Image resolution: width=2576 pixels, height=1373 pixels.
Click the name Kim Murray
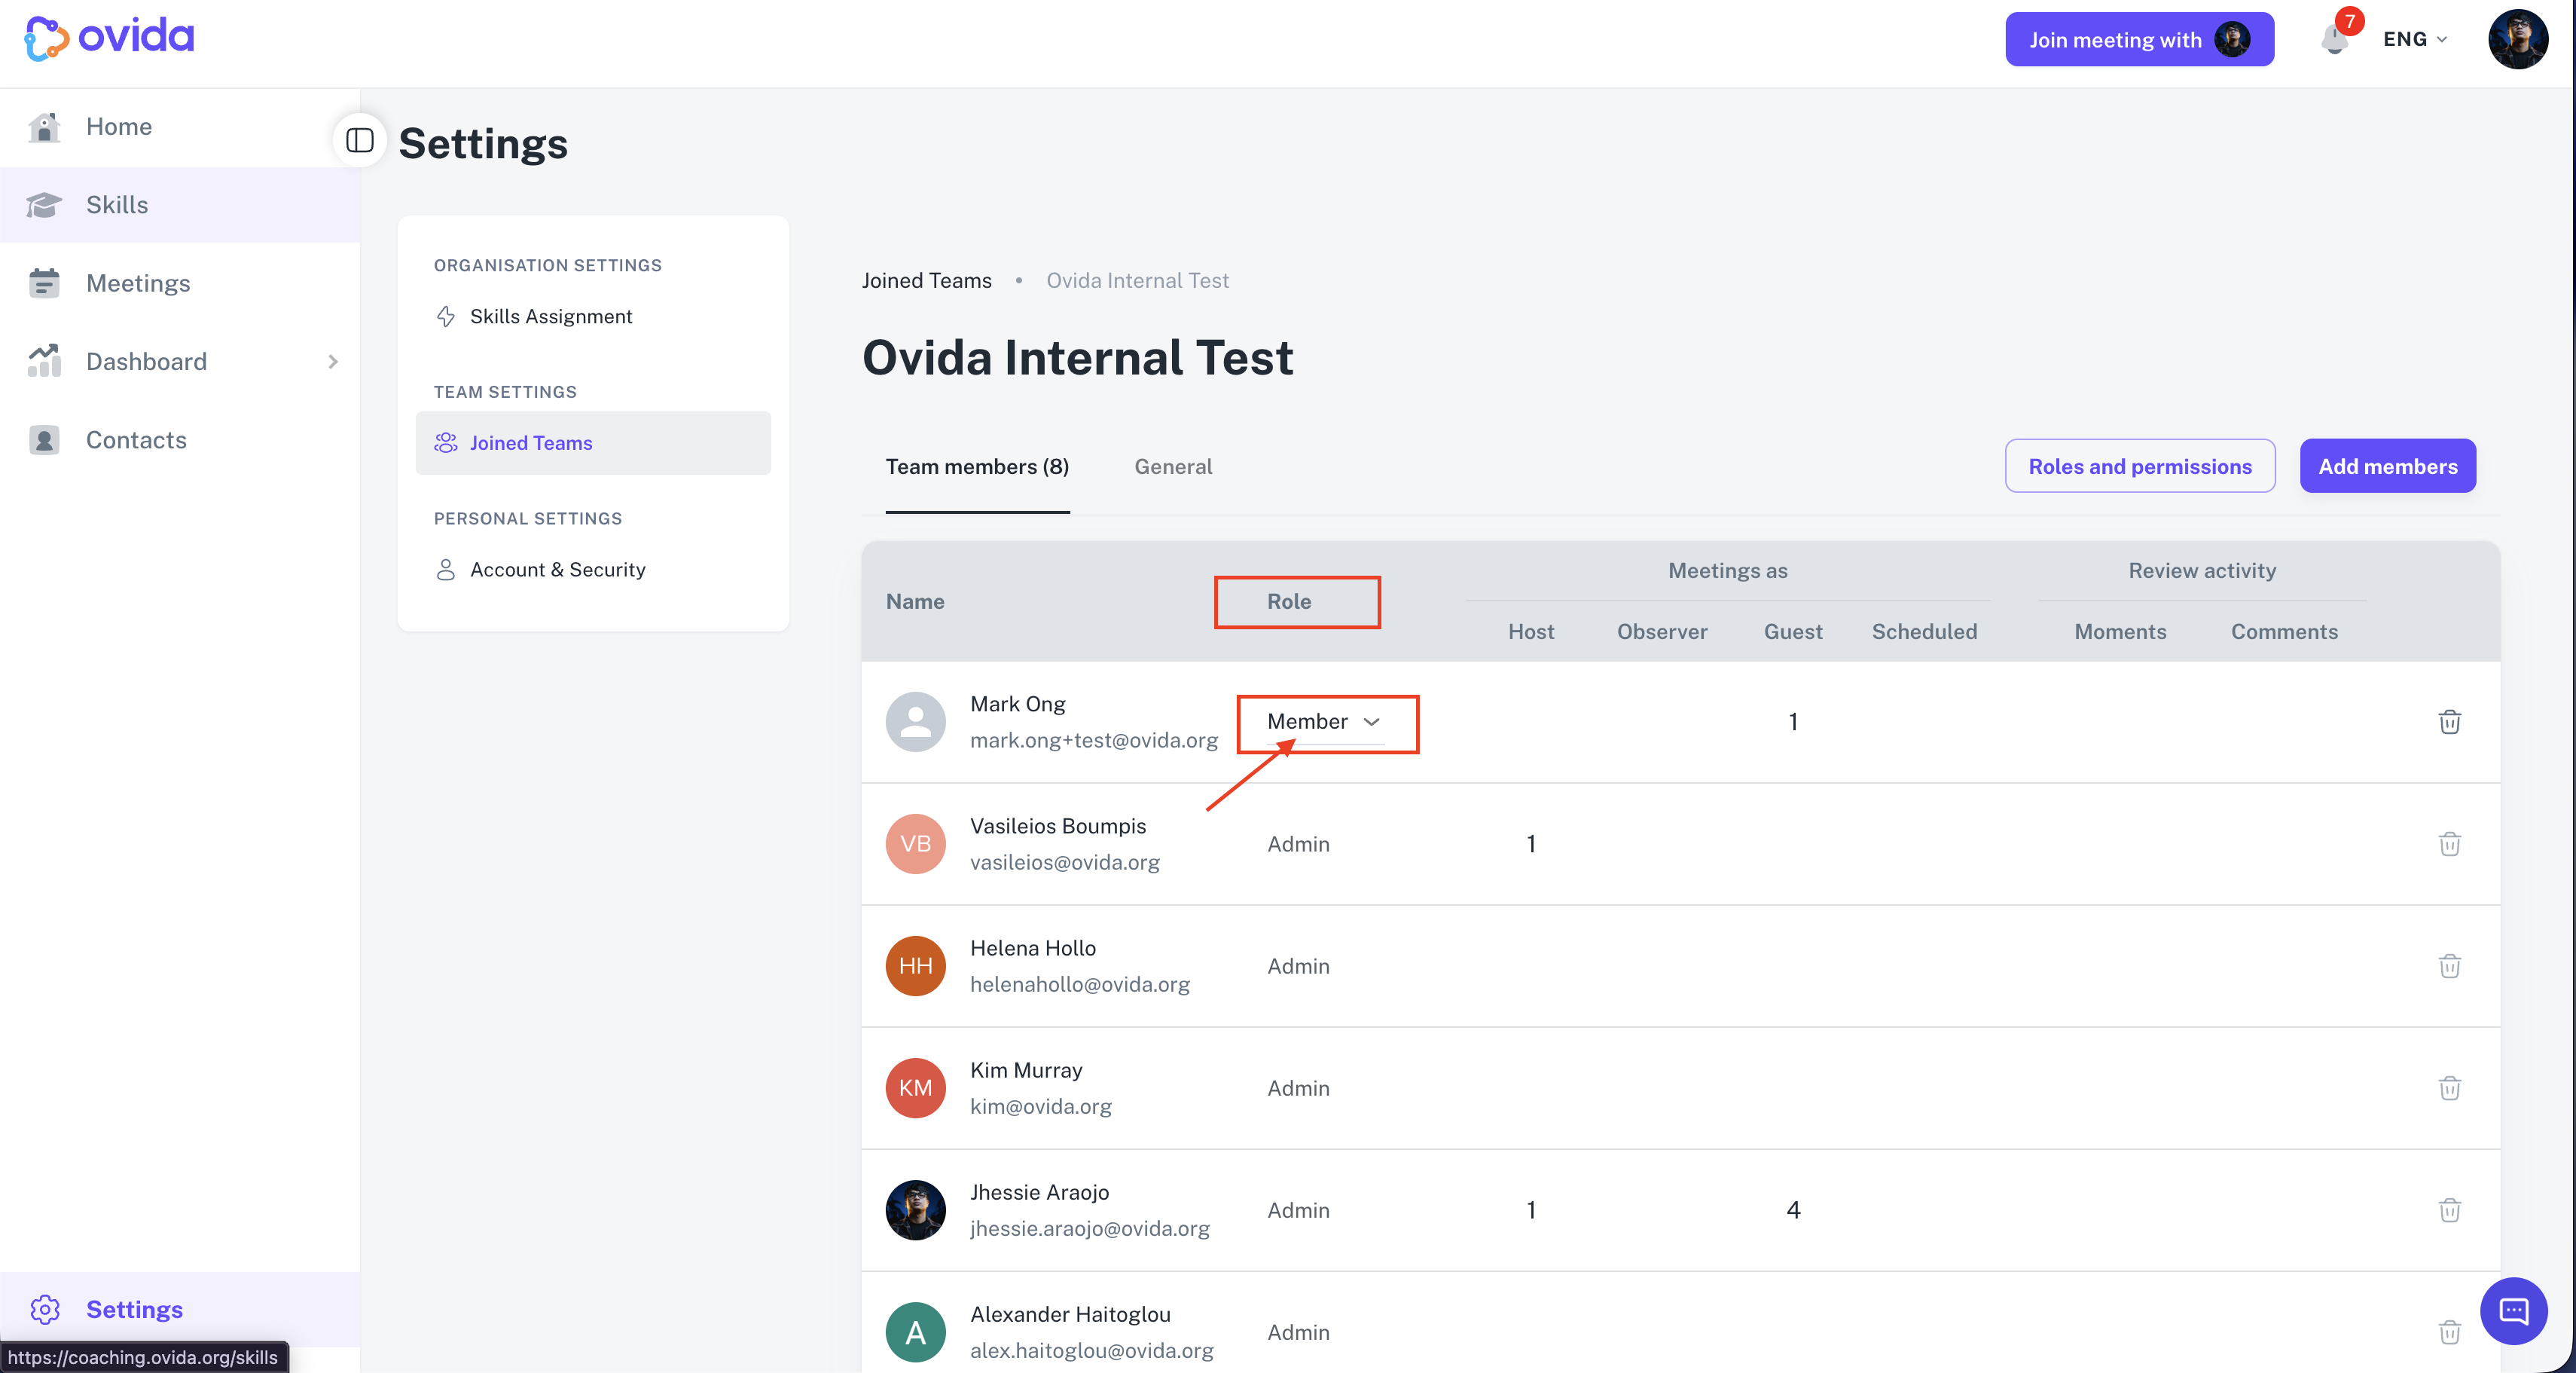[x=1026, y=1070]
